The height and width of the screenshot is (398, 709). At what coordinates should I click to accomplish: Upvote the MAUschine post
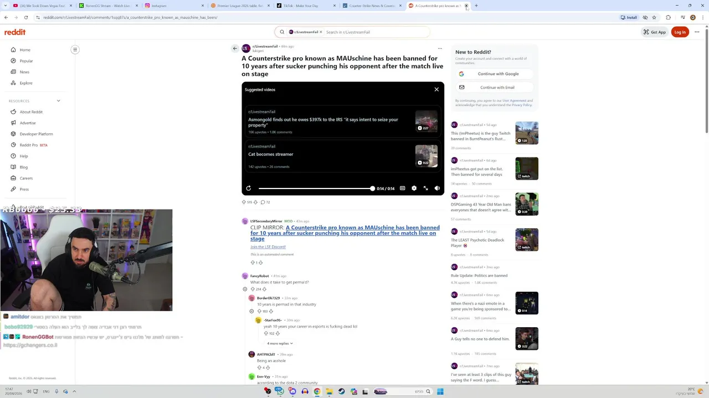pyautogui.click(x=244, y=202)
